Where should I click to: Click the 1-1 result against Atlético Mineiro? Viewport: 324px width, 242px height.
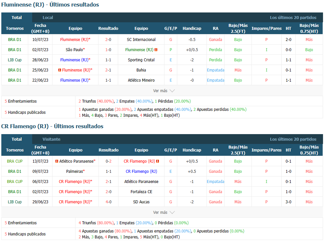(108, 80)
